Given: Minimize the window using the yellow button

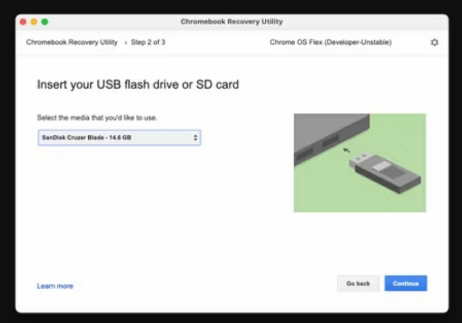Looking at the screenshot, I should click(x=34, y=22).
